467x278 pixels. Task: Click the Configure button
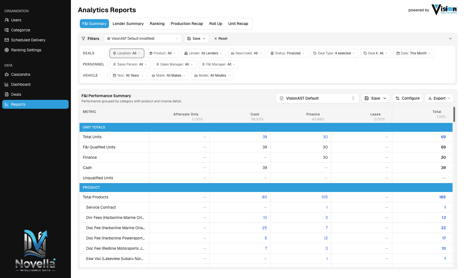tap(408, 98)
